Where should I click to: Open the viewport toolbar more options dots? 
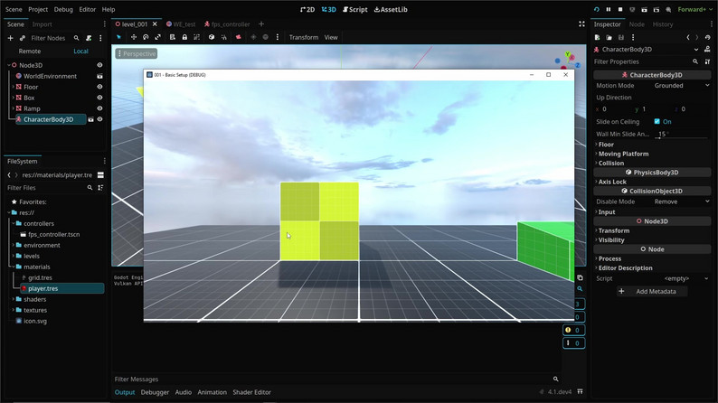[278, 37]
